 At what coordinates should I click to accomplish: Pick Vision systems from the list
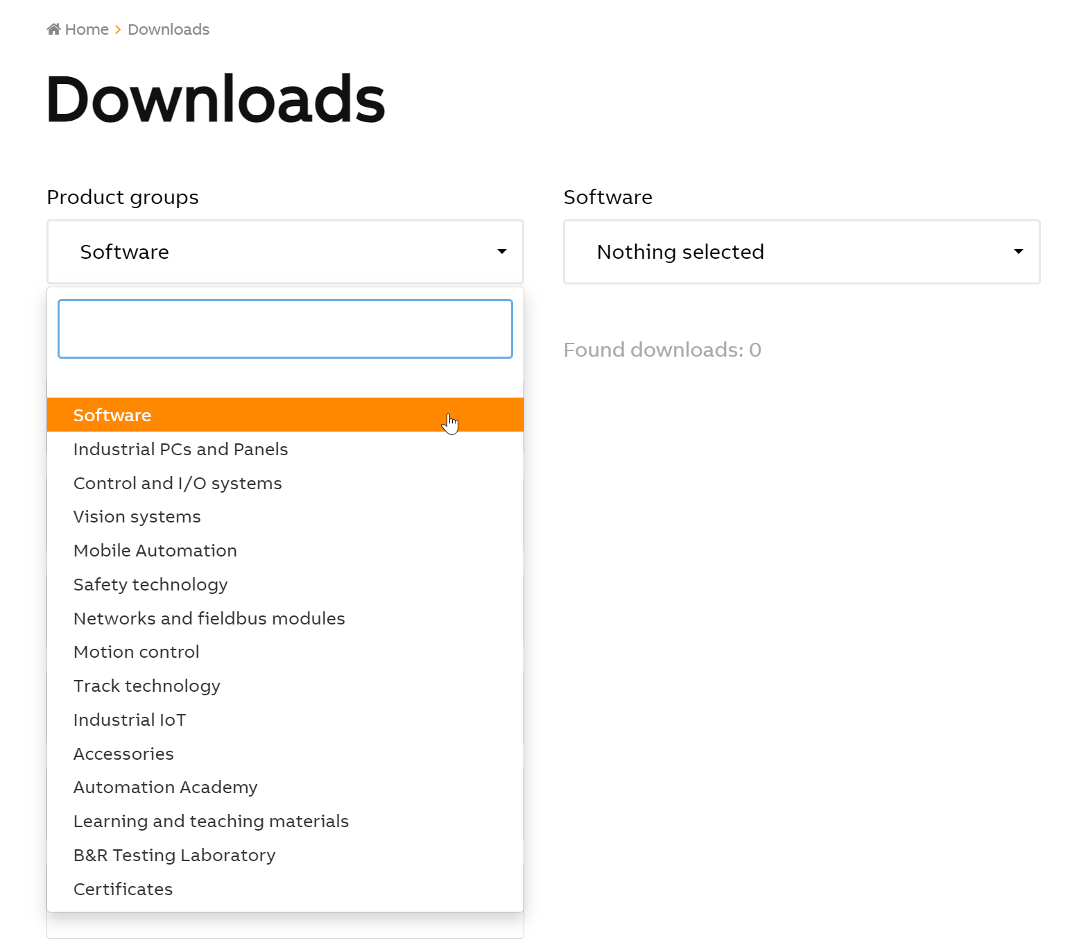(285, 516)
